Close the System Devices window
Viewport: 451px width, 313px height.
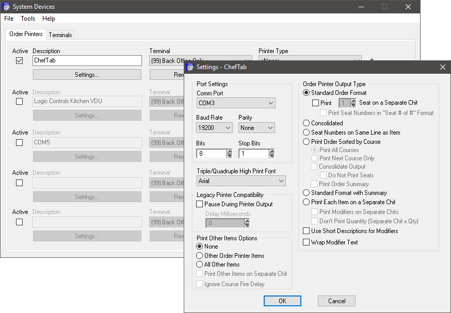pos(408,7)
